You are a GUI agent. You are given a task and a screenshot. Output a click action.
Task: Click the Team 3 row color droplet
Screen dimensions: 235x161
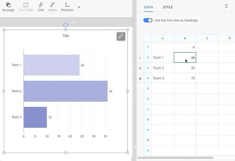[x=140, y=78]
